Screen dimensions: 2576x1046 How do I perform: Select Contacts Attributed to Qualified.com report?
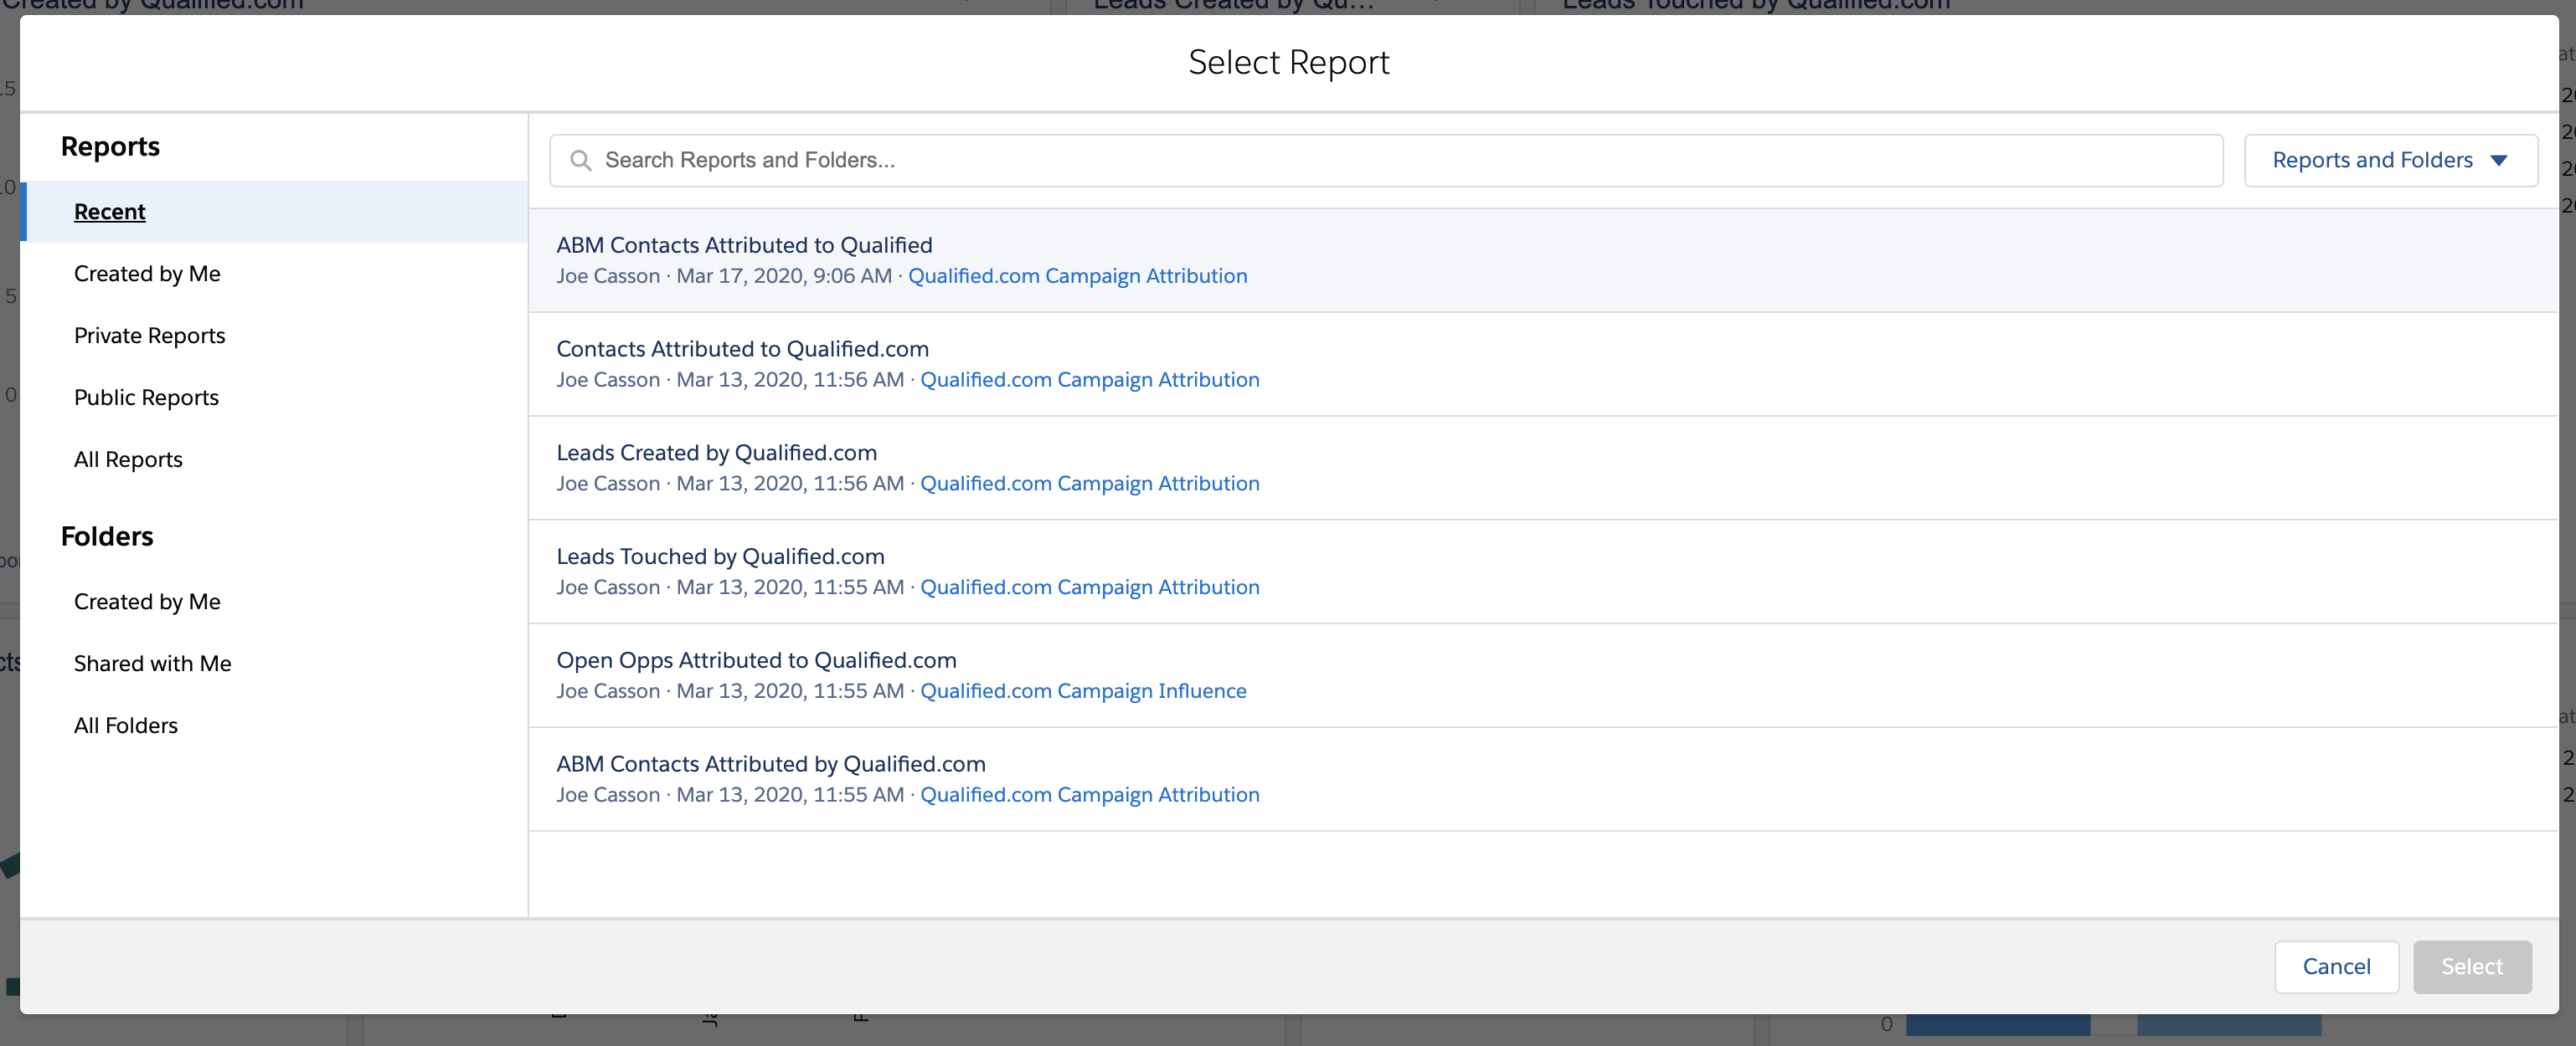tap(1543, 364)
